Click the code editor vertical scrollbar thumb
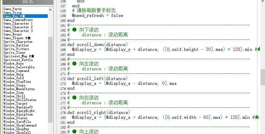The height and width of the screenshot is (134, 265). (263, 77)
